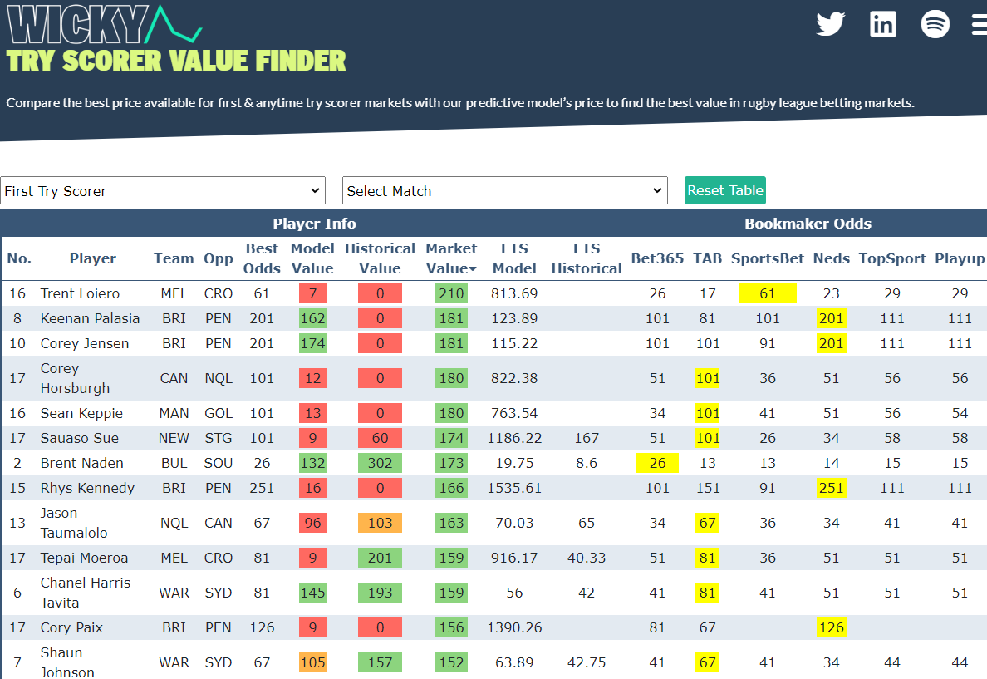Click Tepai Moeroa's FTS Historical 40.33
This screenshot has height=679, width=987.
[586, 558]
